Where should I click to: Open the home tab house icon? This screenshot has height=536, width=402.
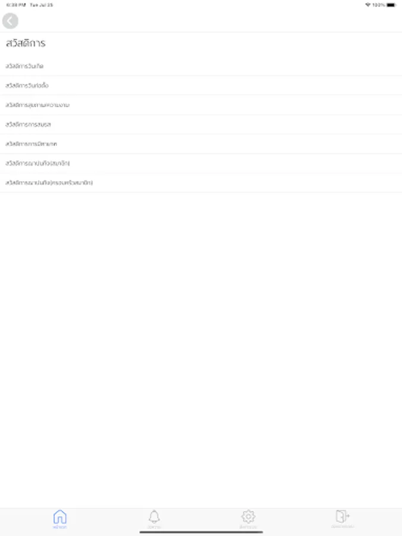(60, 516)
